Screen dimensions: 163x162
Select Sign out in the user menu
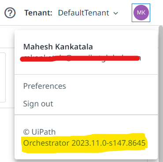pyautogui.click(x=38, y=104)
